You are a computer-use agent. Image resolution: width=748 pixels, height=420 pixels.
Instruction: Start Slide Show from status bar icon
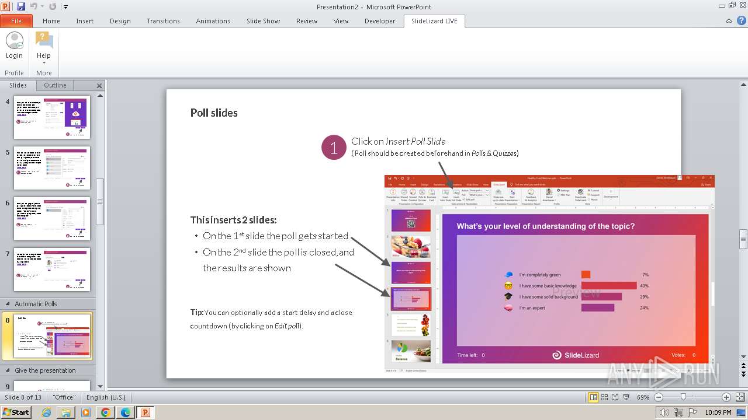pos(626,397)
